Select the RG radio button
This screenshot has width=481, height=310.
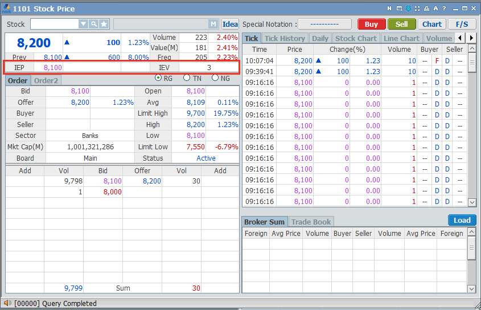coord(158,78)
